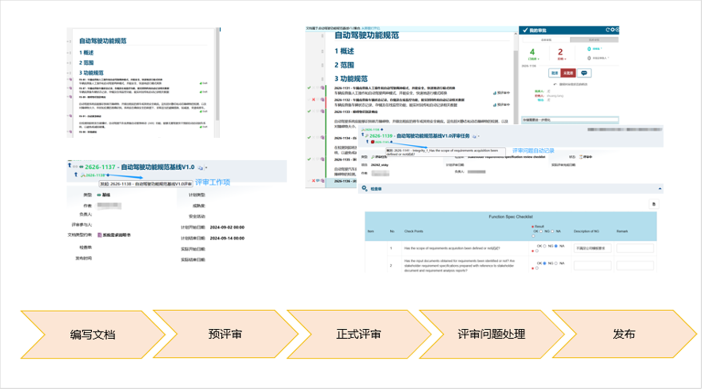Click the 正式评审 process step arrow
The width and height of the screenshot is (702, 389).
[x=358, y=334]
